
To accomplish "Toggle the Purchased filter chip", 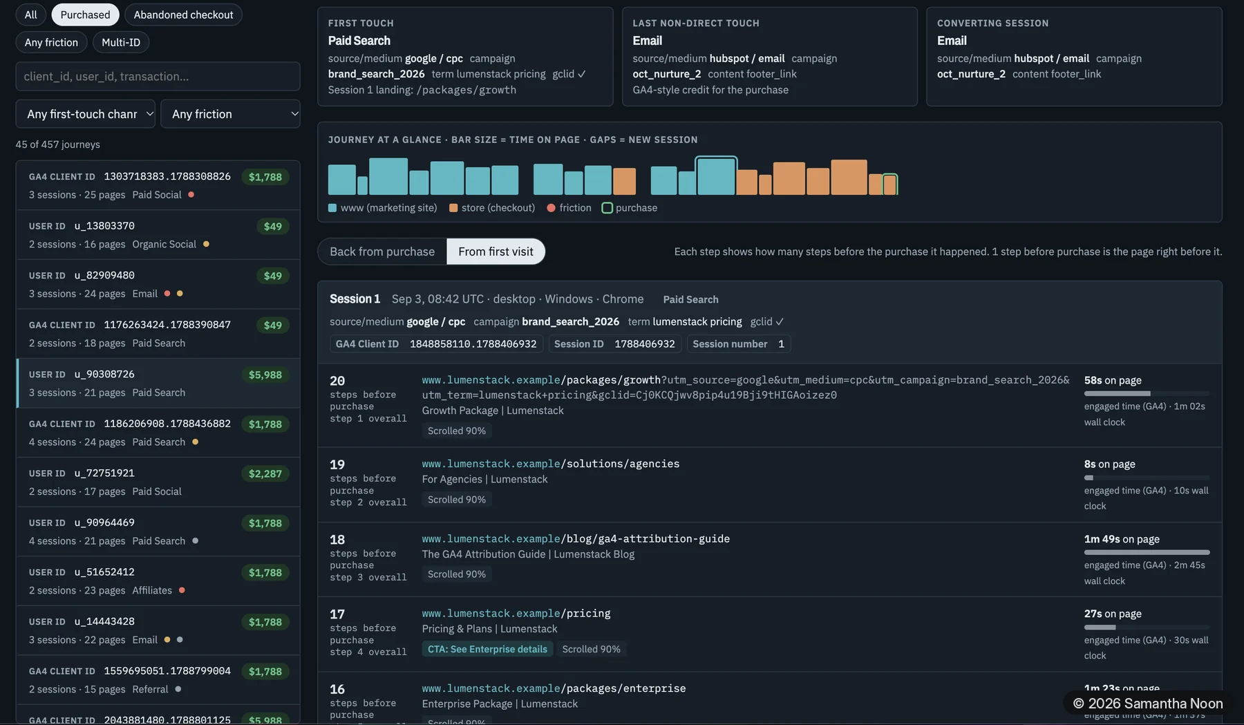I will tap(85, 15).
